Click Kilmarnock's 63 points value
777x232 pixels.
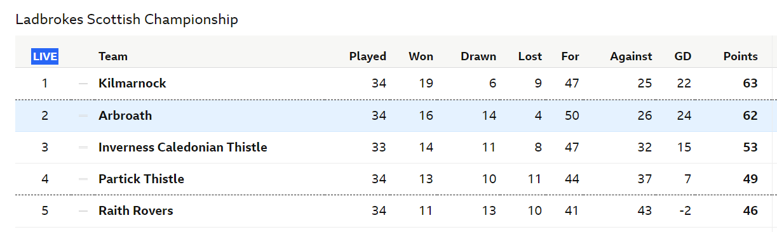click(x=750, y=83)
